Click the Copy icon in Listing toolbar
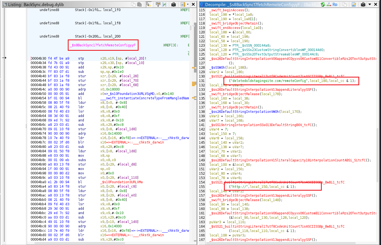 point(133,4)
